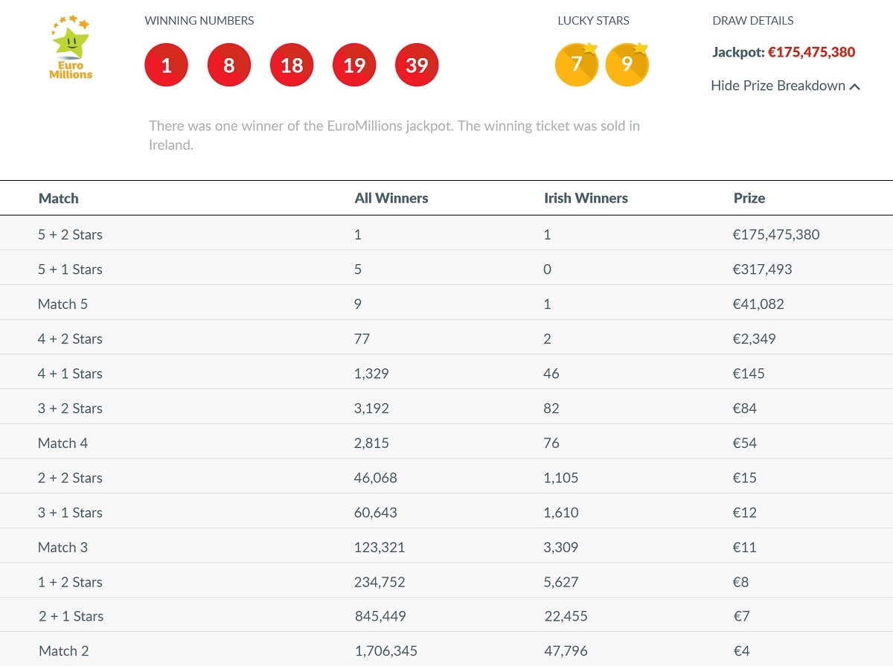893x669 pixels.
Task: Click the €15 prize cell
Action: (745, 478)
